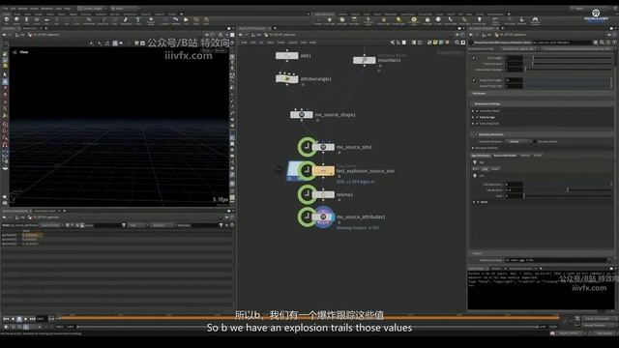619x348 pixels.
Task: Toggle the third Fade checkbox under Modulation Settings
Action: (477, 124)
